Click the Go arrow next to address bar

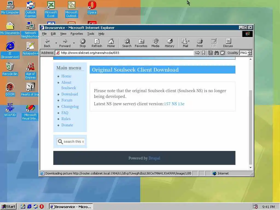[x=197, y=53]
